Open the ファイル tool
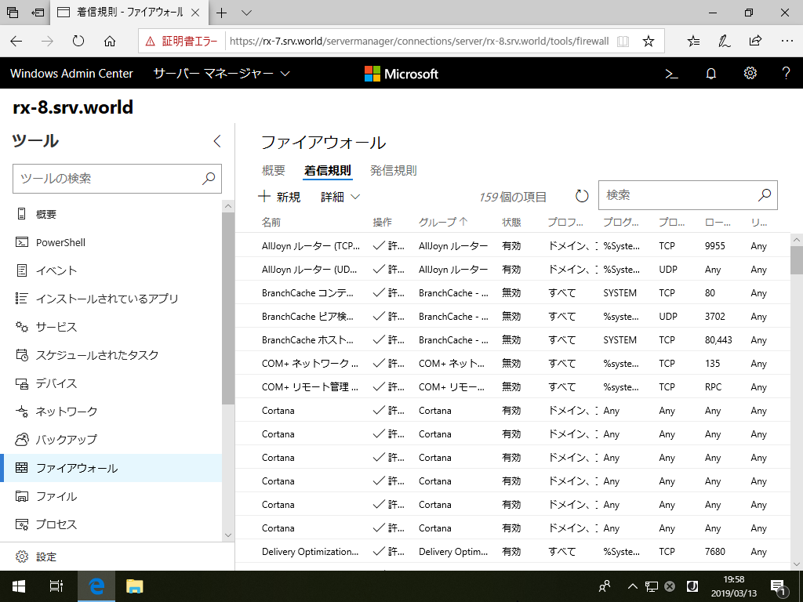This screenshot has width=803, height=602. (x=111, y=496)
